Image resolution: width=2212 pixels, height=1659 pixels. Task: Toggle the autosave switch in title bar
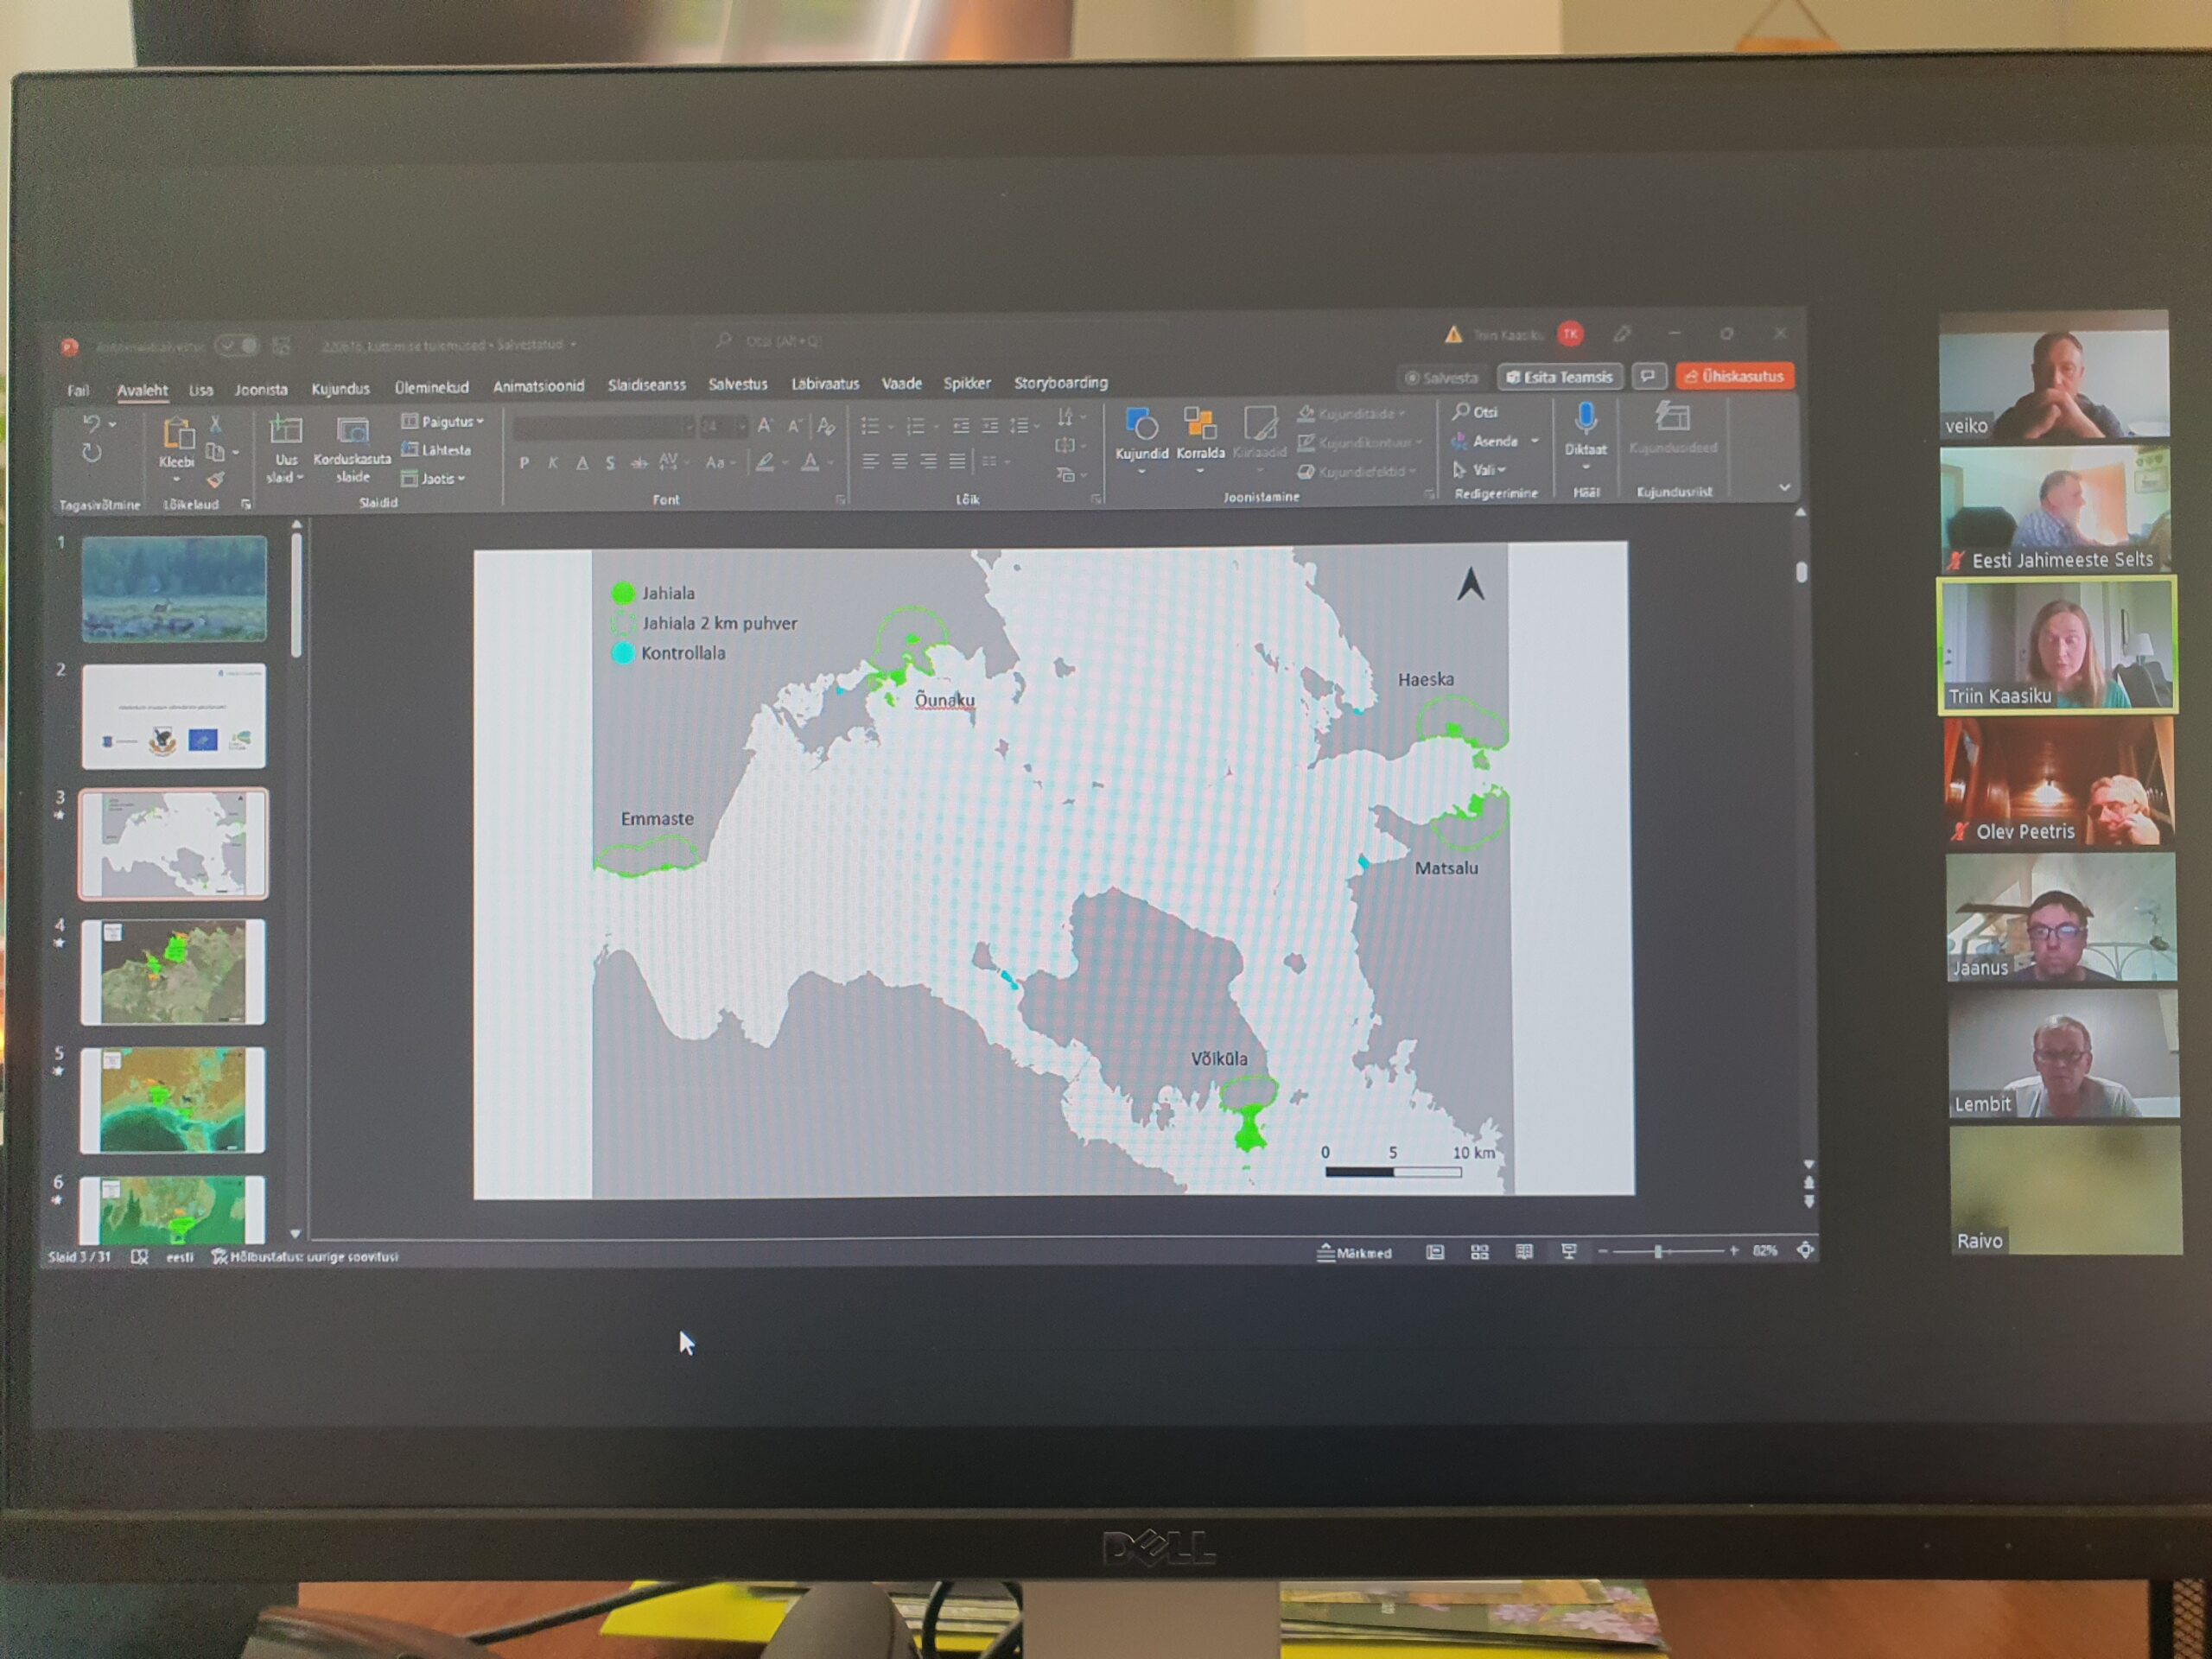238,345
